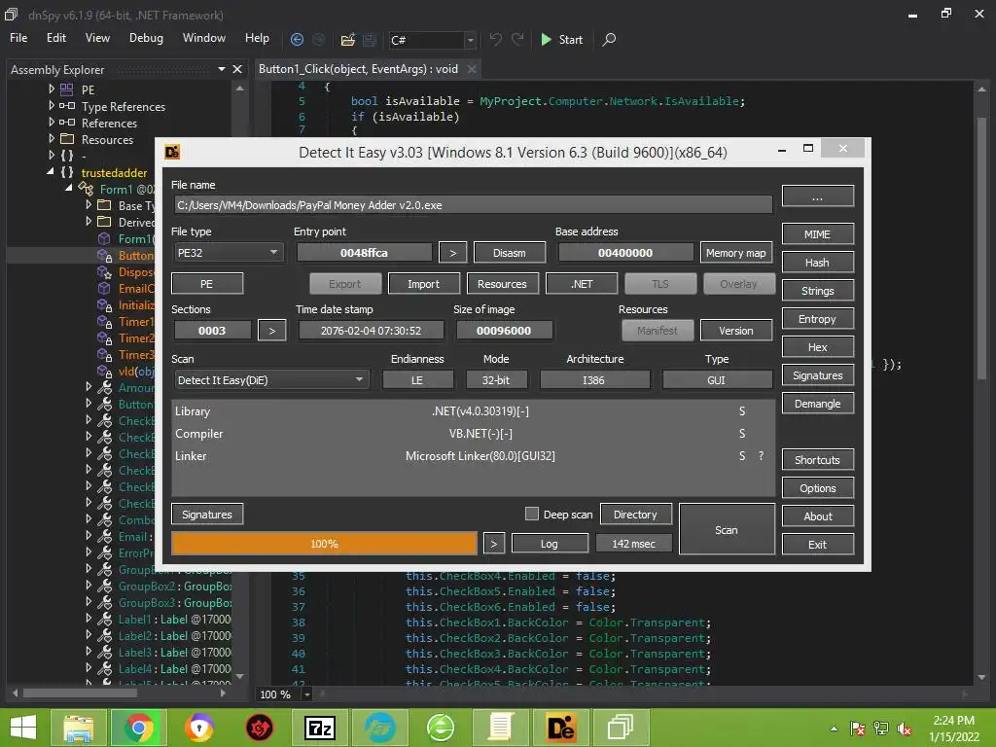Open the View menu in dnSpy

[97, 38]
